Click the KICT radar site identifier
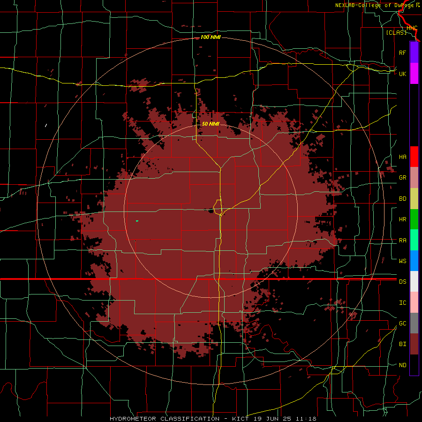Image resolution: width=422 pixels, height=422 pixels. 241,419
